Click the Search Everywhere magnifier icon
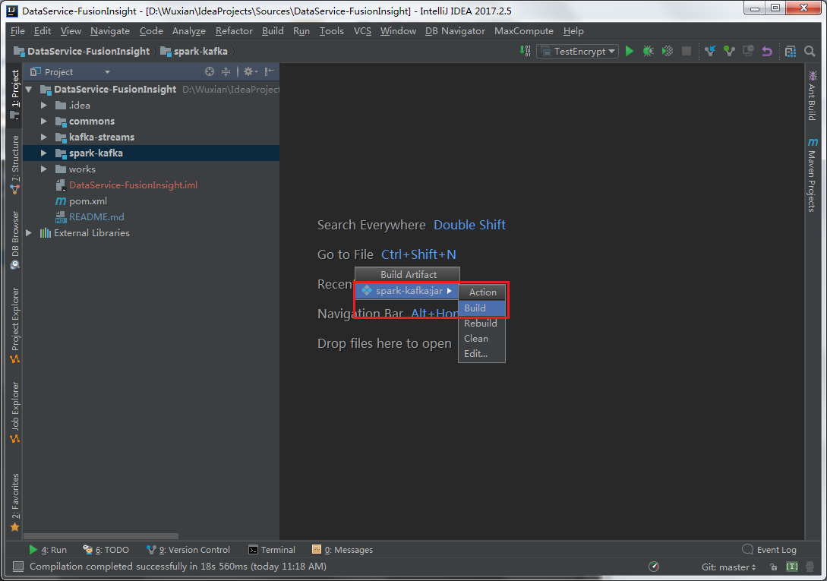827x581 pixels. (810, 51)
